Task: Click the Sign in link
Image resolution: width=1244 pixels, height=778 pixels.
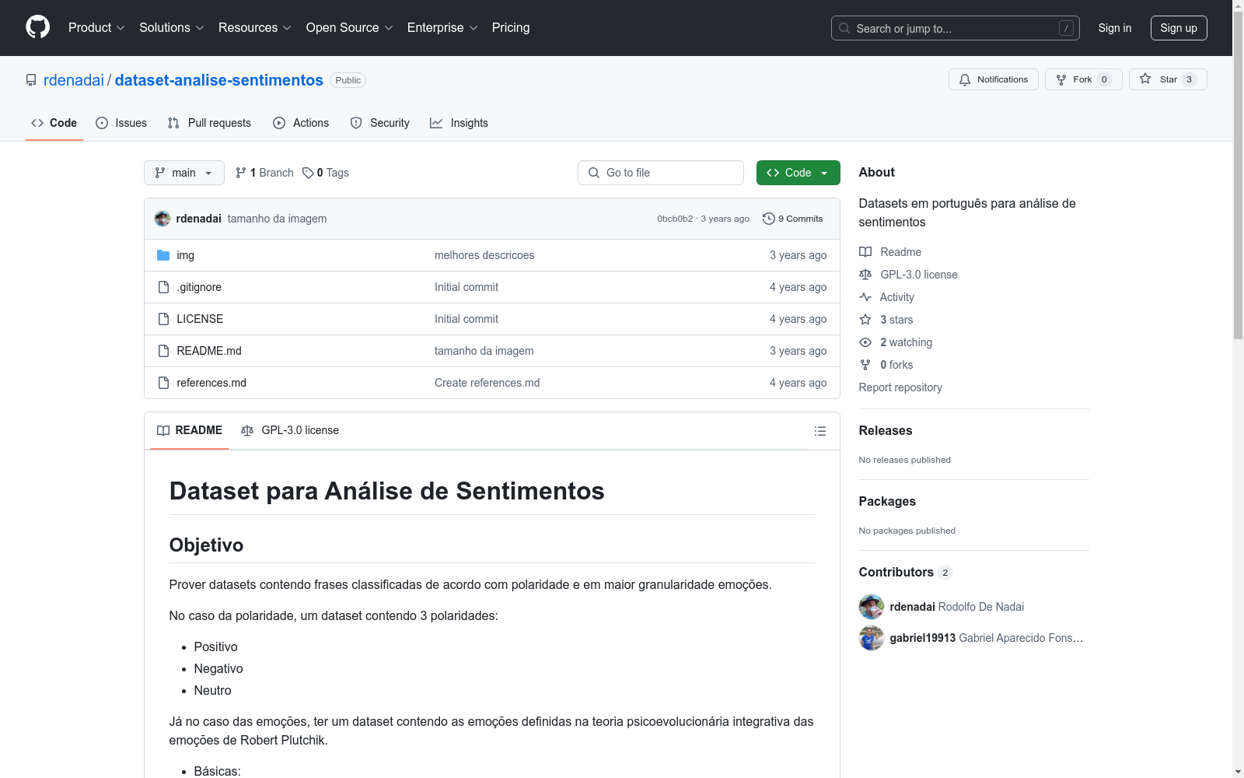Action: click(1115, 28)
